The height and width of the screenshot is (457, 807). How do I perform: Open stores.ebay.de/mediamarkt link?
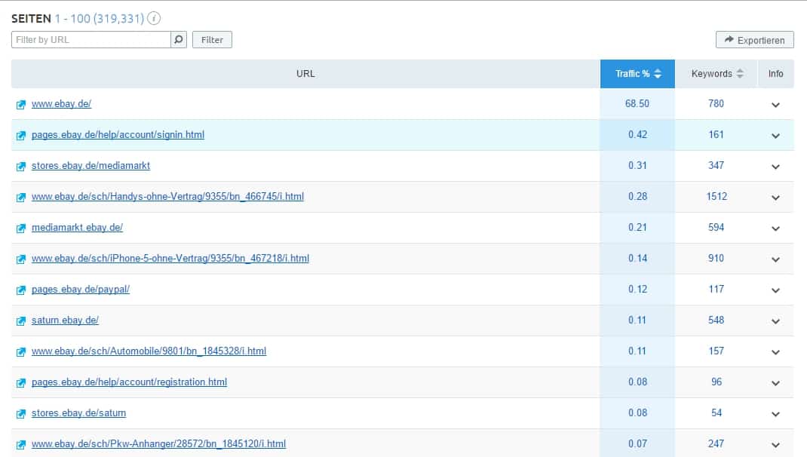(91, 165)
